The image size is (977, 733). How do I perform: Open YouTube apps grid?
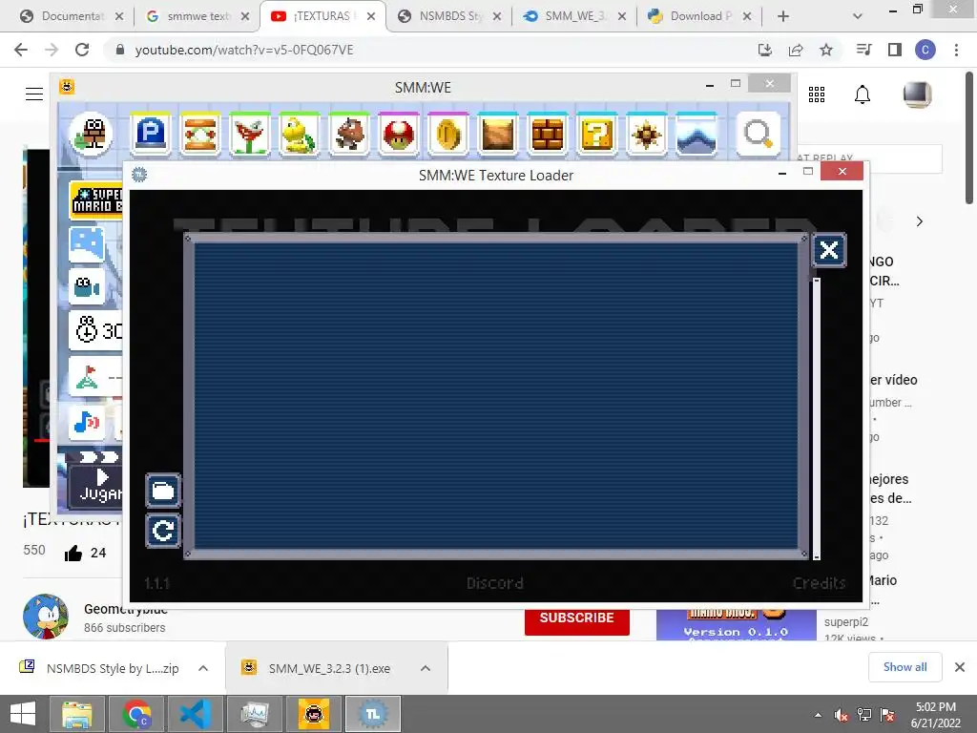point(817,94)
